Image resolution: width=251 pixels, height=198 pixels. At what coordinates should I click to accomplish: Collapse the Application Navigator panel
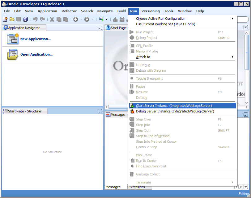coord(100,28)
